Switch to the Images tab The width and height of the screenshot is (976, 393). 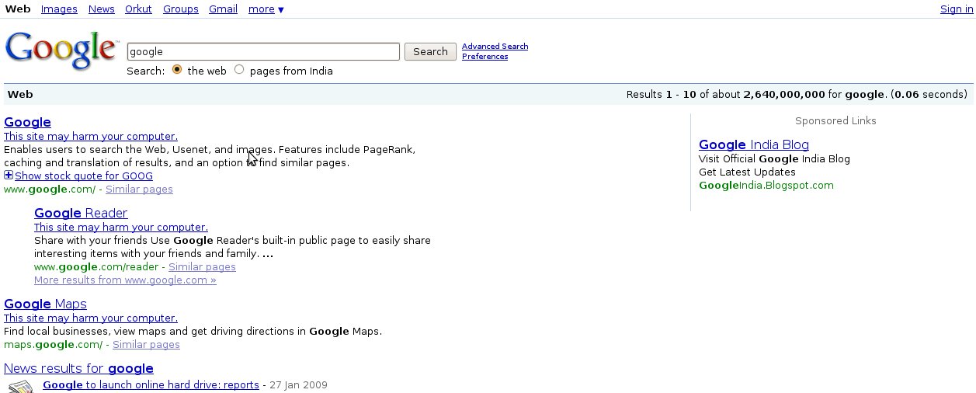[x=59, y=9]
